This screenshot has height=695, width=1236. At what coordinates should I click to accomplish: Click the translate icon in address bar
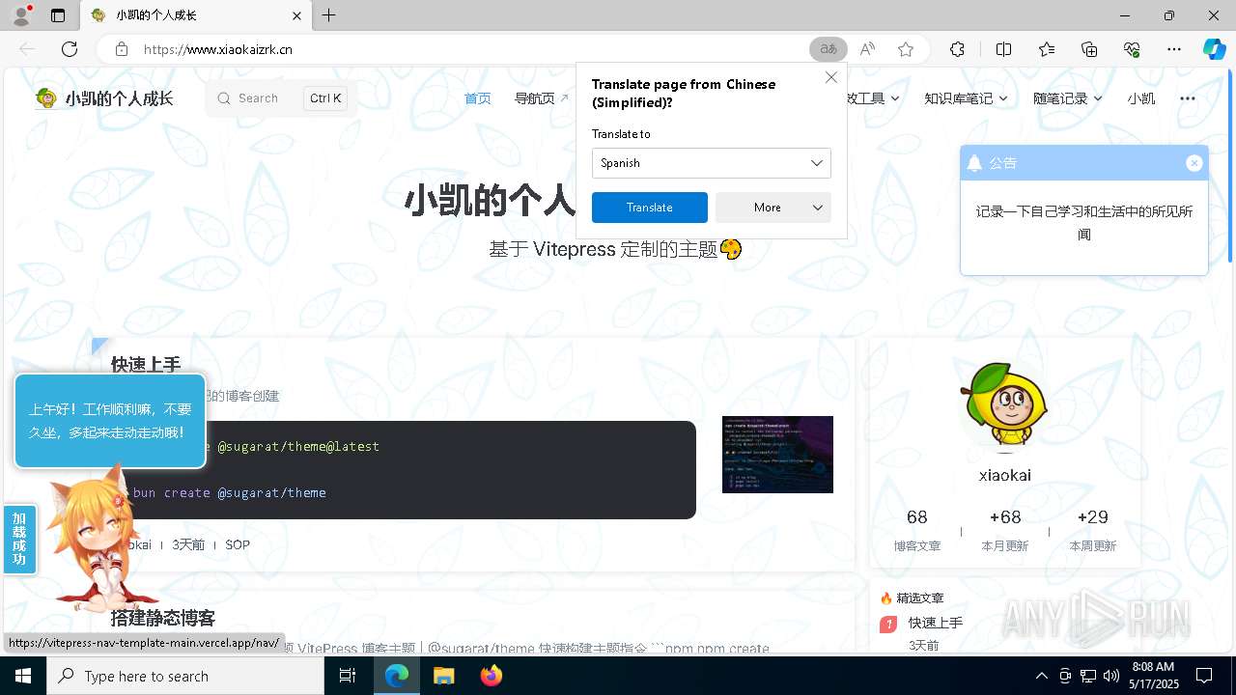pos(828,49)
